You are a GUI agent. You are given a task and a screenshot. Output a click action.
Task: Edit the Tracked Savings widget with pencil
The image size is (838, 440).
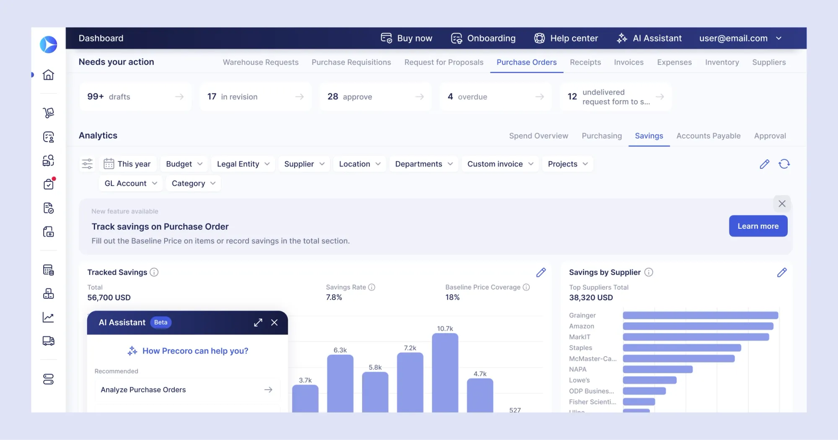tap(541, 272)
